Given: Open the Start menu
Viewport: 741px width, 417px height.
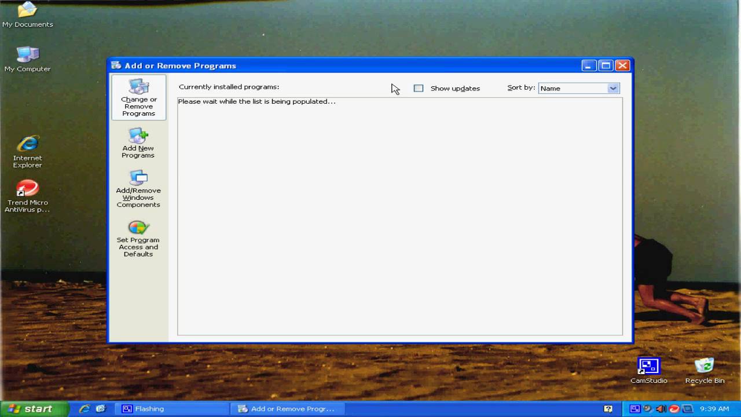Looking at the screenshot, I should [34, 409].
